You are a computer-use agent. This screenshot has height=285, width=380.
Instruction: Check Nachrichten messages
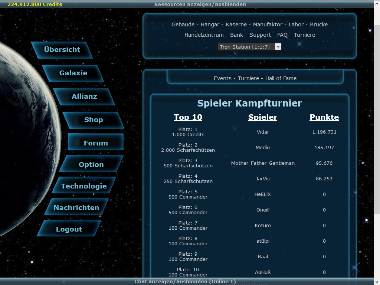coord(76,208)
